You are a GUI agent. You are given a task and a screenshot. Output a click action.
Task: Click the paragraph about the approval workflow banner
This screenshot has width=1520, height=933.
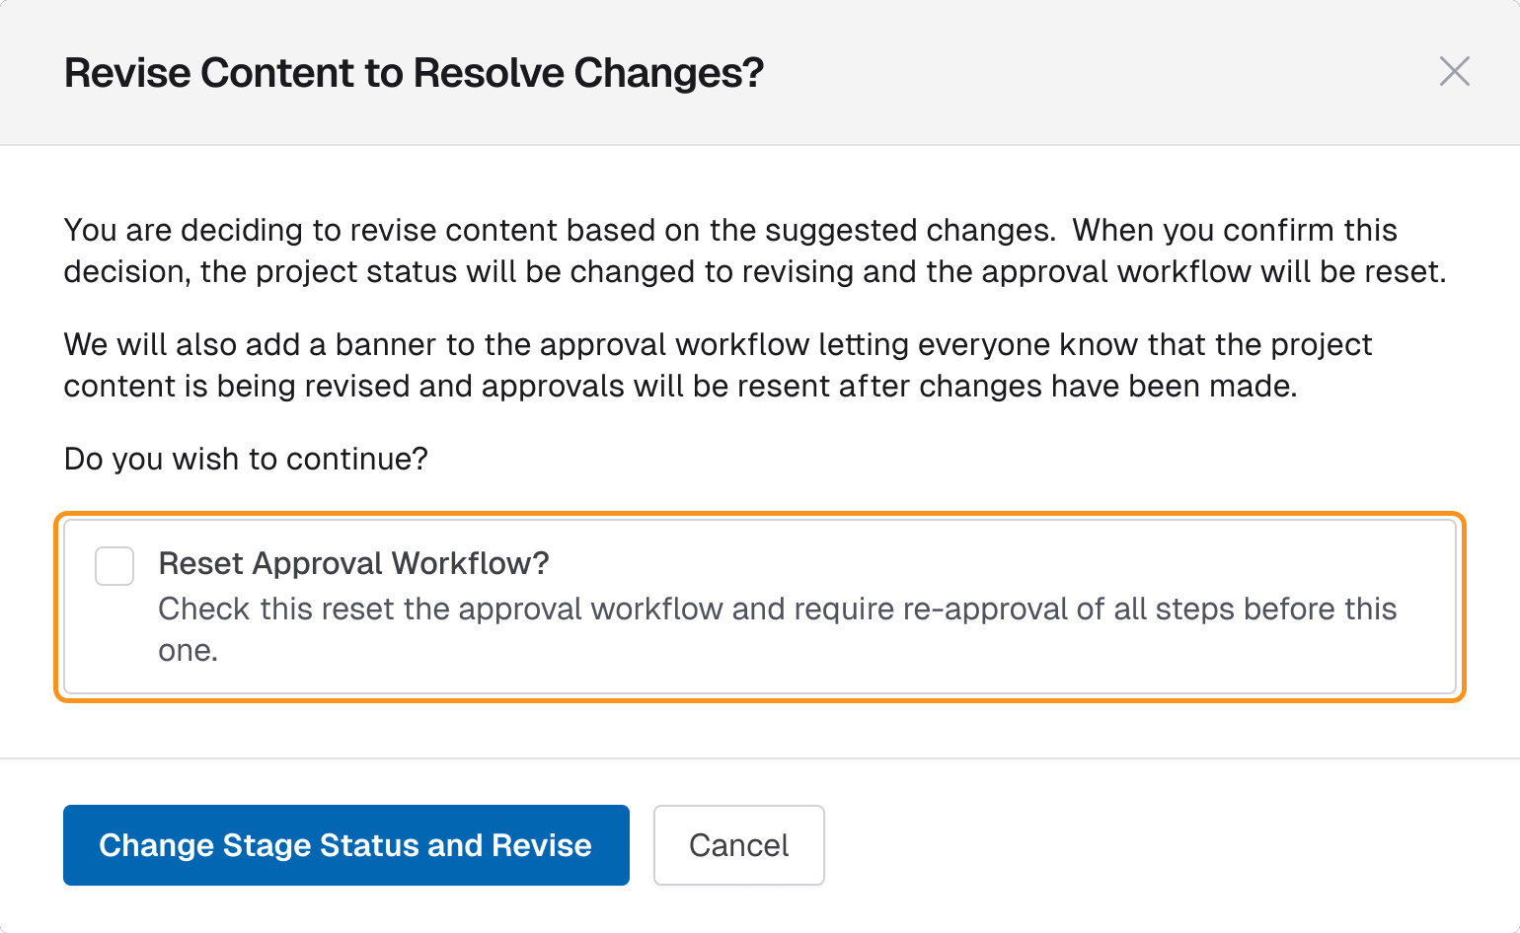coord(718,365)
